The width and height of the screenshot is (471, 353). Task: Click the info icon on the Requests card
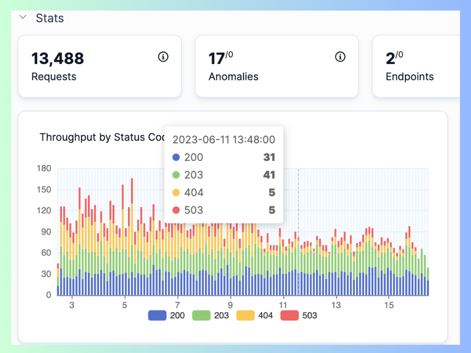click(163, 57)
